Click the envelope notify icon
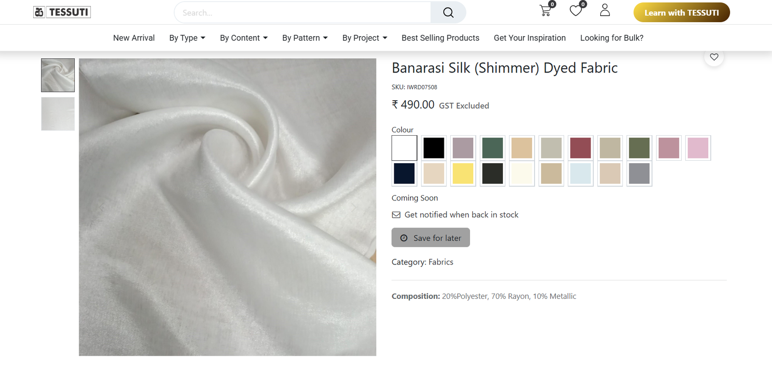Viewport: 772px width, 379px height. pyautogui.click(x=396, y=215)
